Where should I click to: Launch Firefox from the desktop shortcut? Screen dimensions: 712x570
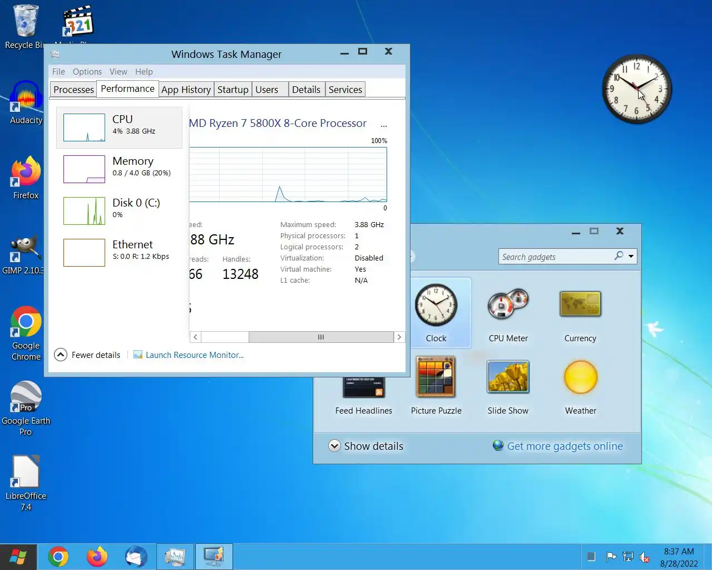click(x=26, y=178)
